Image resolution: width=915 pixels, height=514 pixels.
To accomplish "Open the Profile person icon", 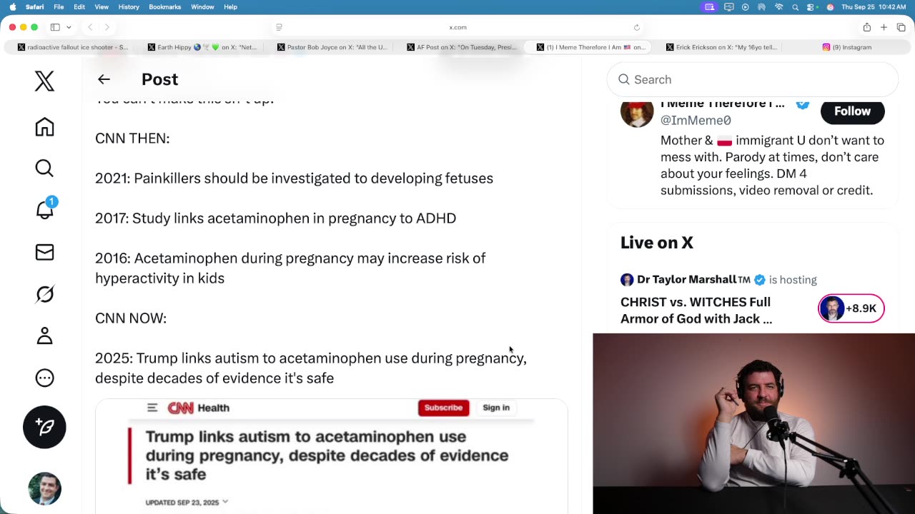I will [44, 336].
